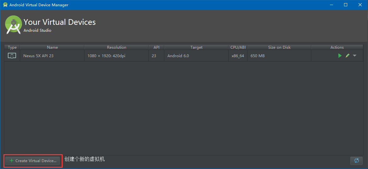Viewport: 368px width, 169px height.
Task: Select the x86_64 CPU/ABI cell
Action: [238, 56]
